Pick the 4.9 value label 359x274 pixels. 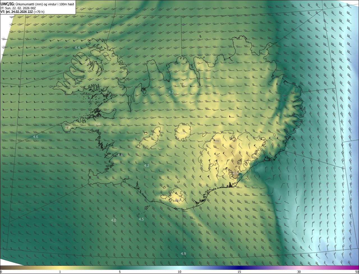click(183, 254)
